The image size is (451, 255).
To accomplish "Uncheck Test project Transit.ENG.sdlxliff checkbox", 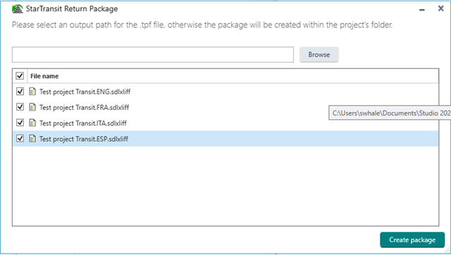I will [20, 92].
